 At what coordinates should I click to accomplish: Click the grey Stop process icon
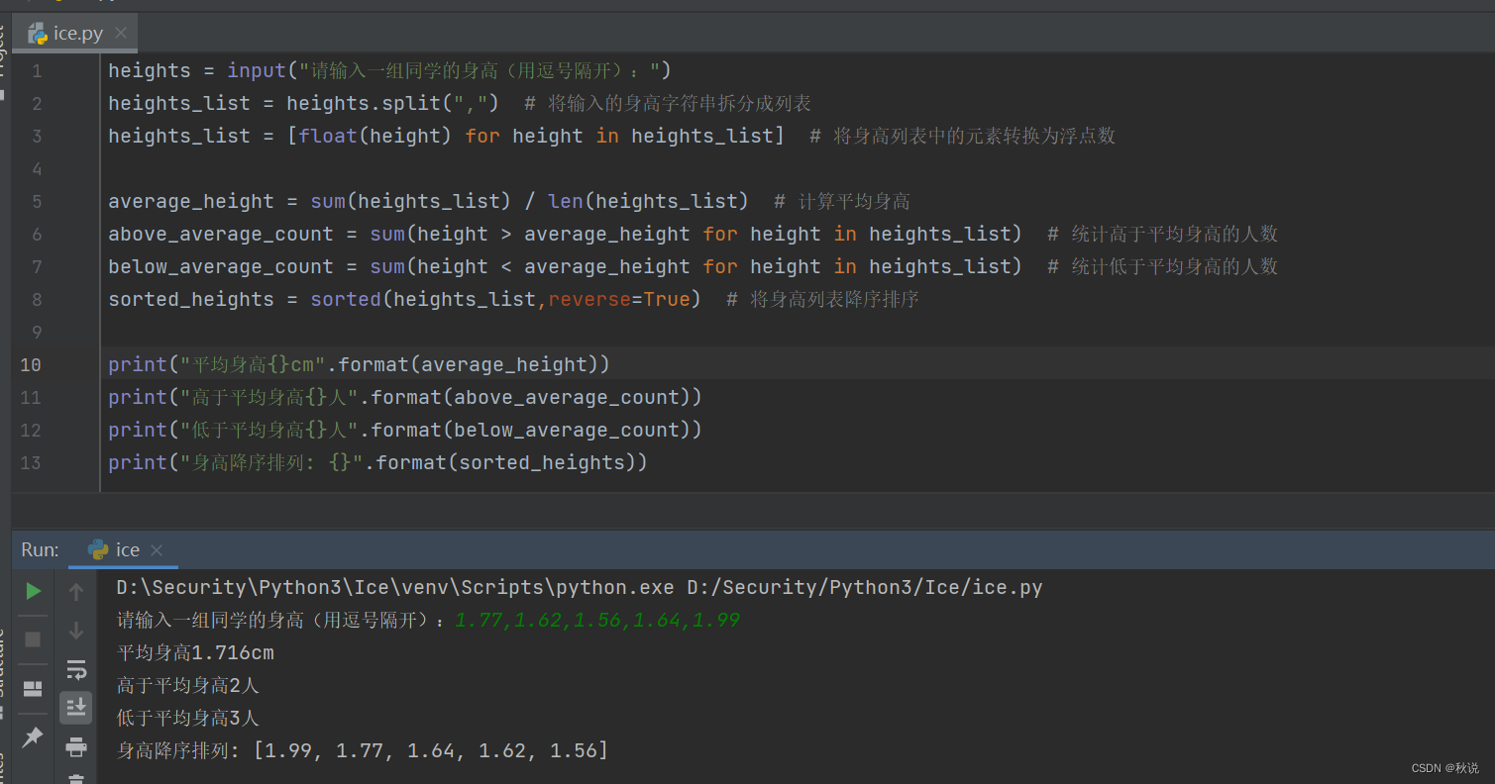coord(33,639)
